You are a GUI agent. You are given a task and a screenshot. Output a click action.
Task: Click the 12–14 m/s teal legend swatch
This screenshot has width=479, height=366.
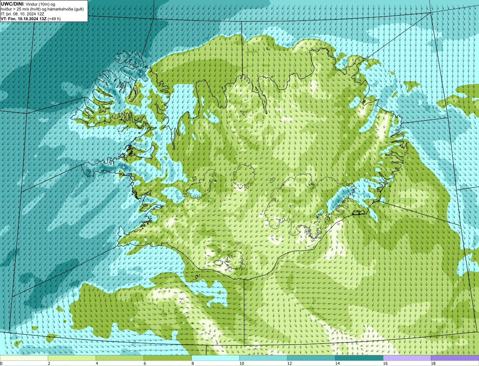[x=311, y=358]
